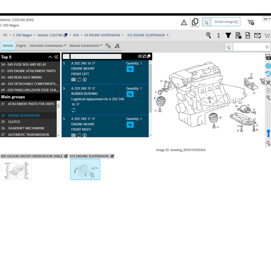Select main group 26 GEARSHIFT MECHANISM
271x271 pixels.
coord(28,128)
